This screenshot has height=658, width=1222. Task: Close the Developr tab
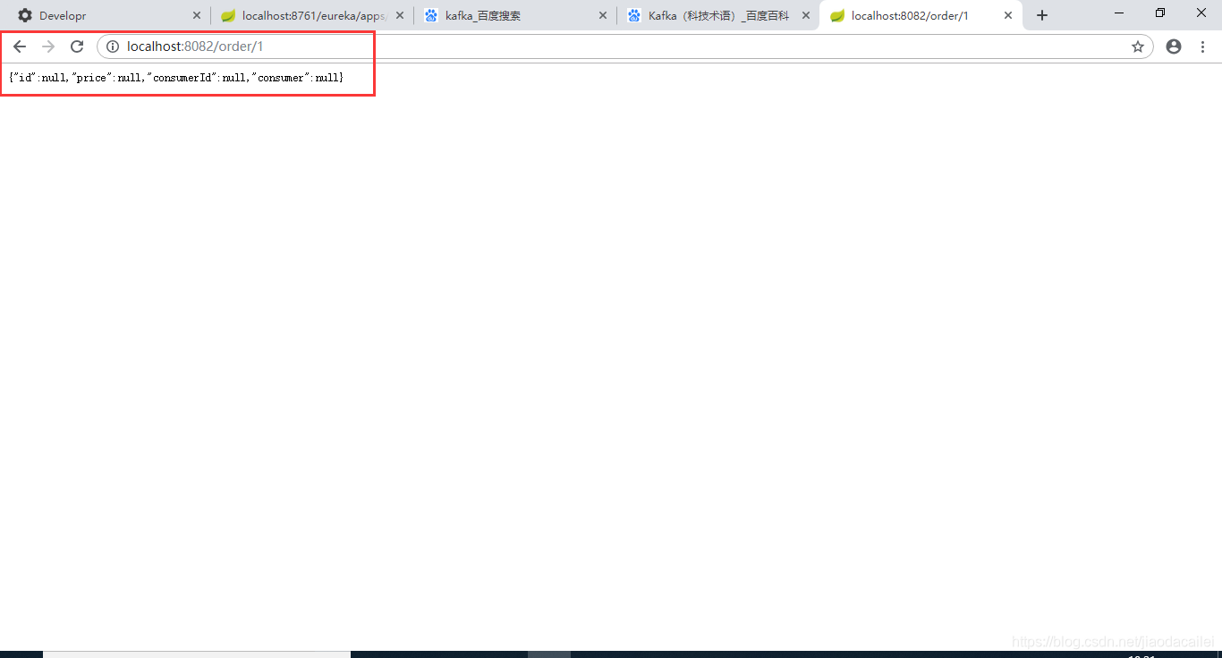(x=197, y=15)
